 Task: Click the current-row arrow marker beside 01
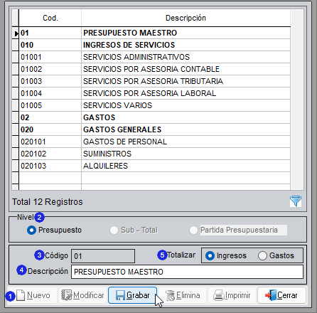16,33
